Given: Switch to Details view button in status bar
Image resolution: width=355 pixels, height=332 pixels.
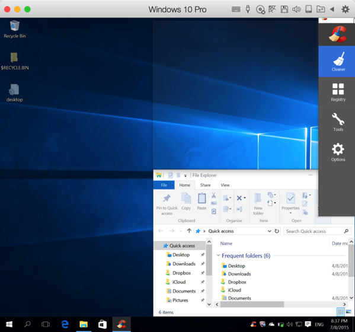Looking at the screenshot, I should pyautogui.click(x=341, y=312).
